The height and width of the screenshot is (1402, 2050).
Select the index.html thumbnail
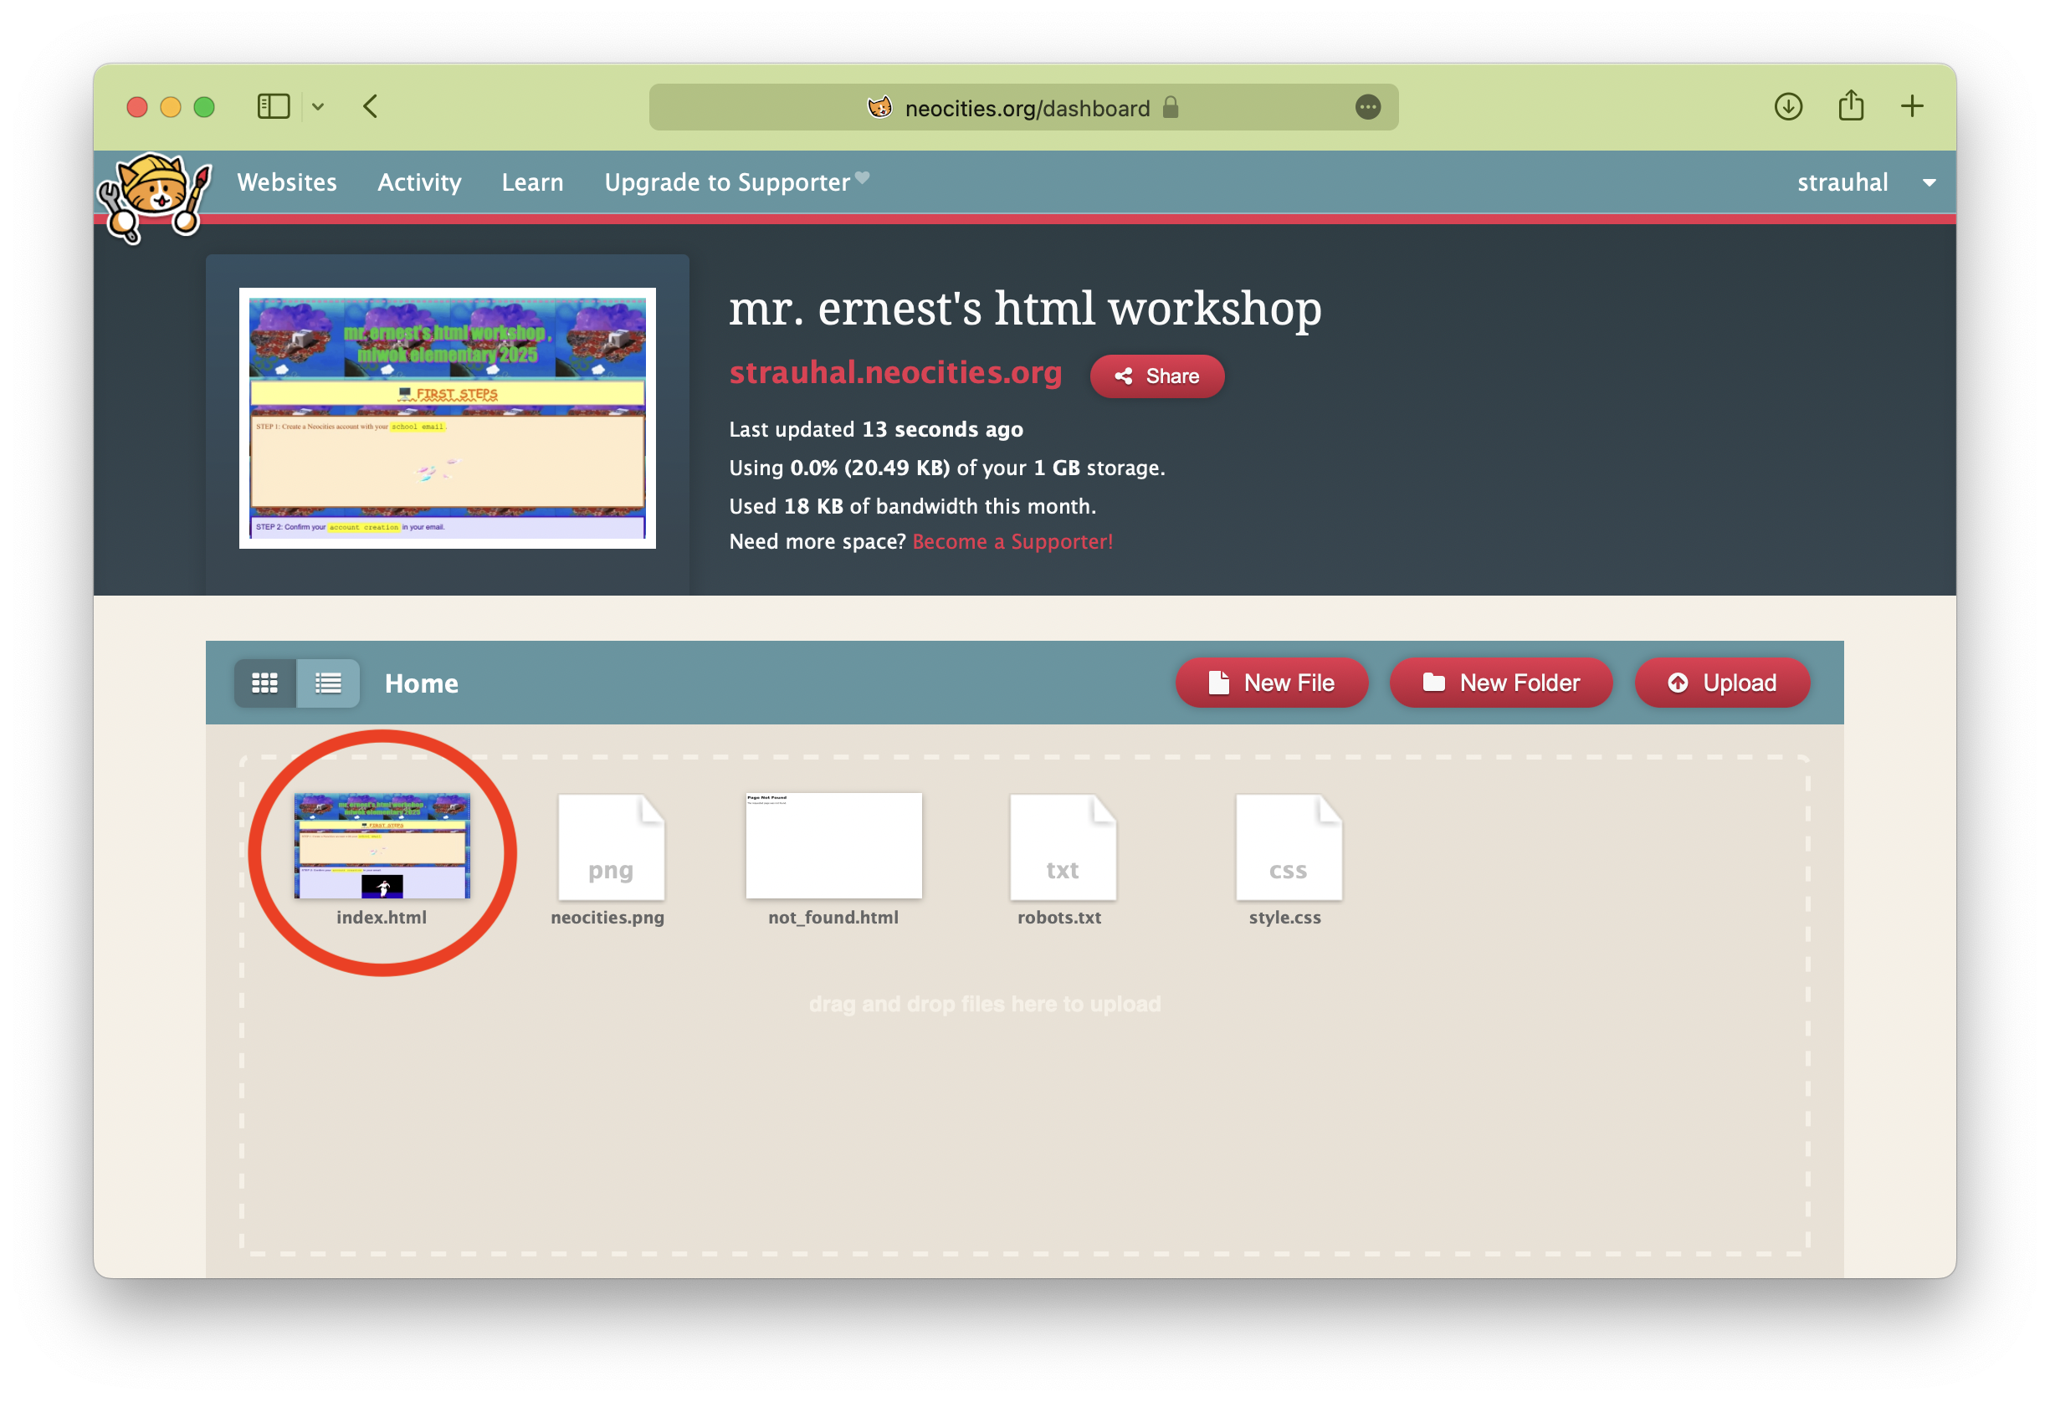click(382, 846)
